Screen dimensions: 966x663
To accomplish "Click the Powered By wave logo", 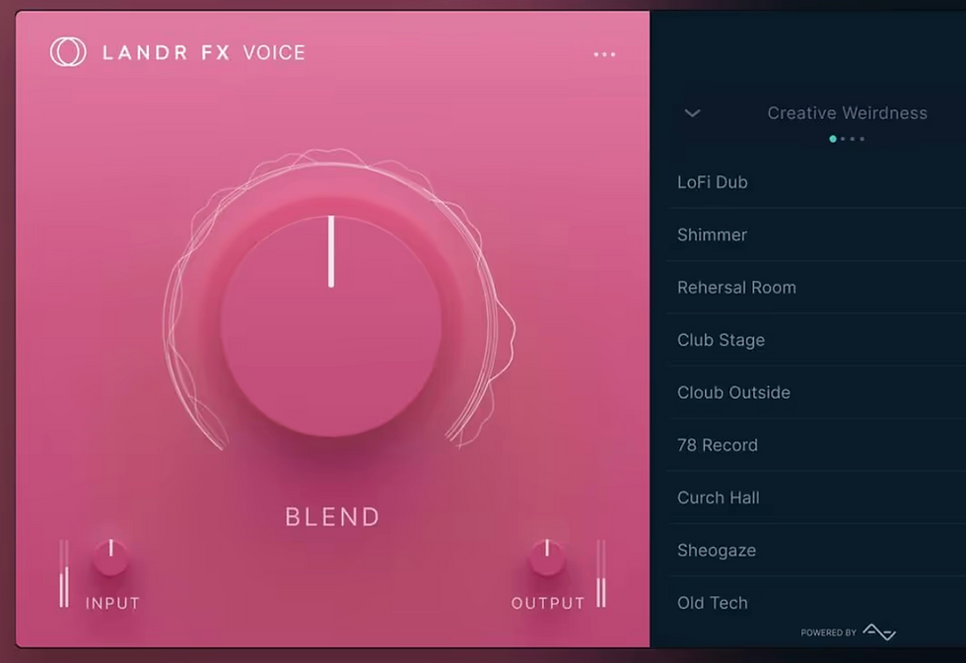I will click(x=879, y=632).
